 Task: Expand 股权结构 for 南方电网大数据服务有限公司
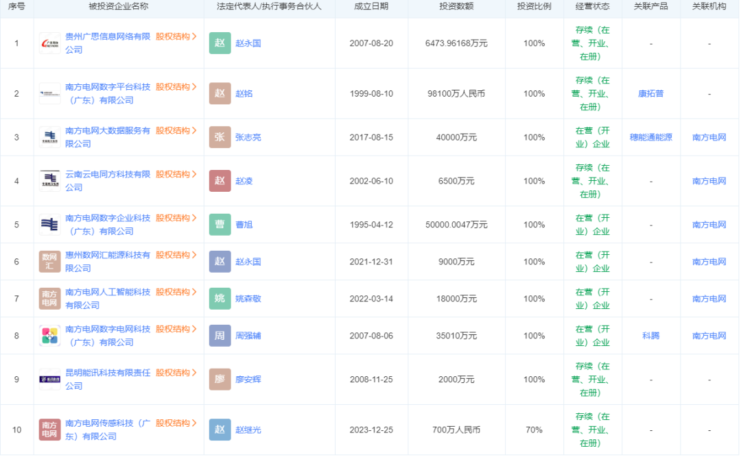point(176,130)
